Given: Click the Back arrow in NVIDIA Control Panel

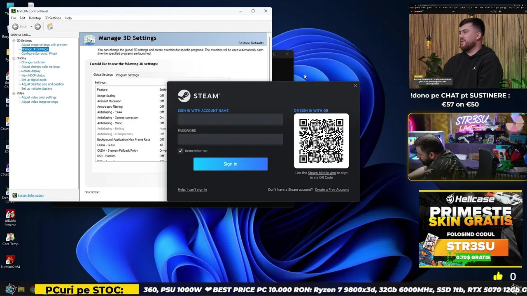Looking at the screenshot, I should (15, 26).
